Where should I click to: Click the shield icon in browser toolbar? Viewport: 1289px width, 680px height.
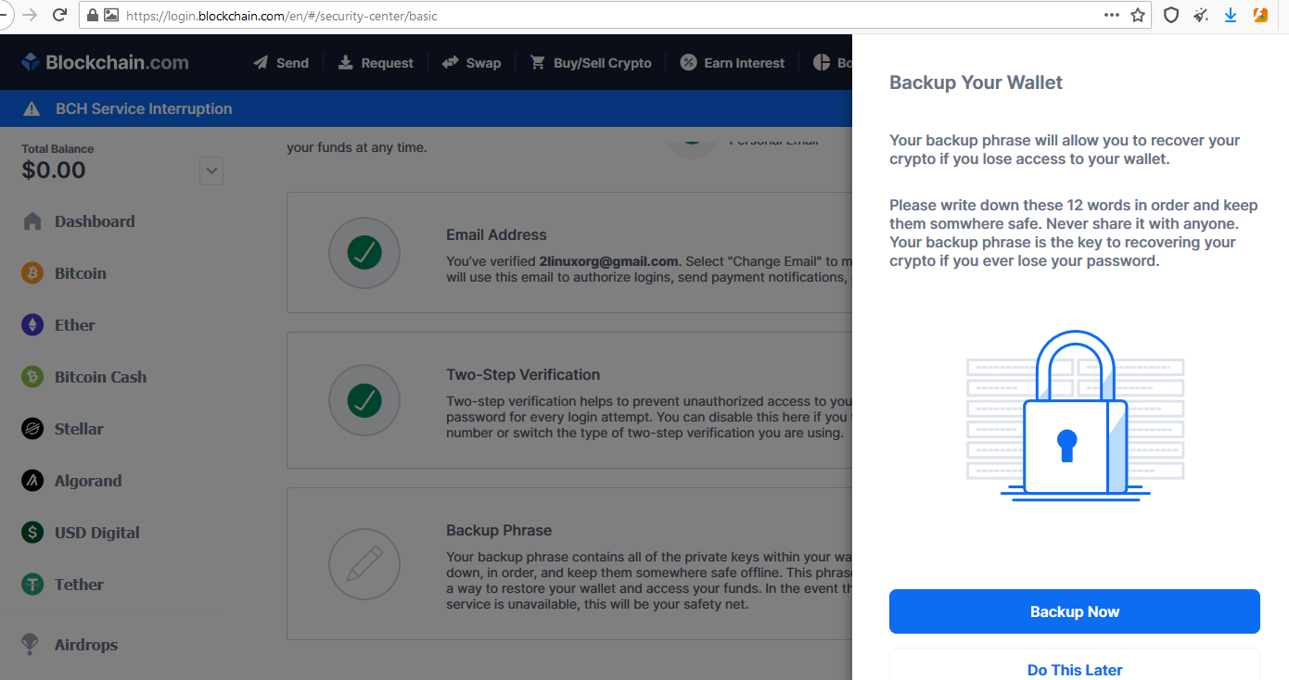coord(1171,15)
